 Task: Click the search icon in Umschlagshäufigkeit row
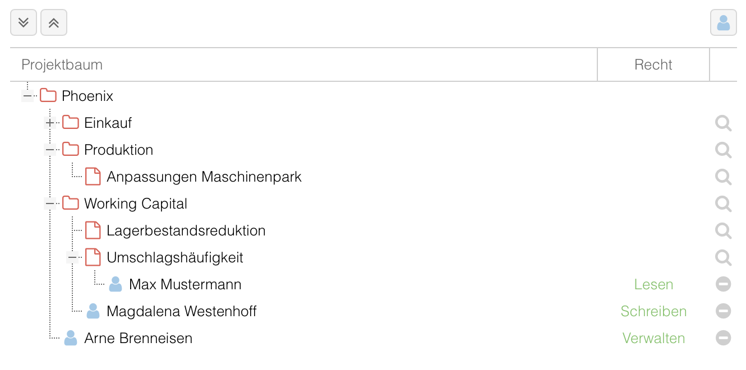pos(724,258)
